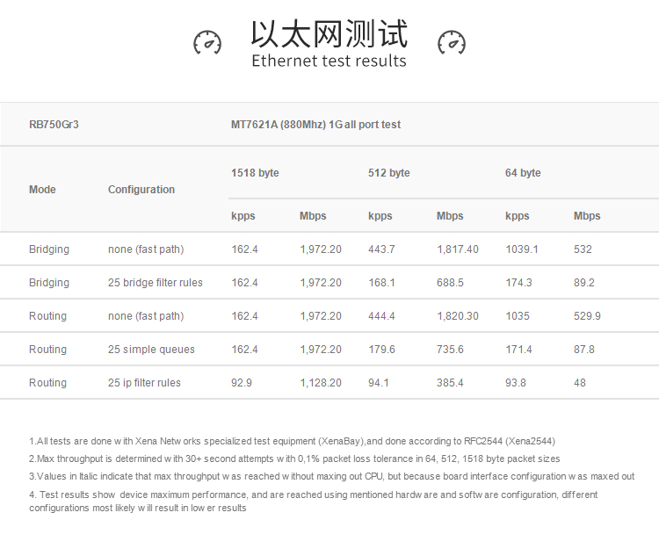Viewport: 659px width, 556px height.
Task: Click Routing in the 25 simple queues row
Action: click(x=48, y=350)
